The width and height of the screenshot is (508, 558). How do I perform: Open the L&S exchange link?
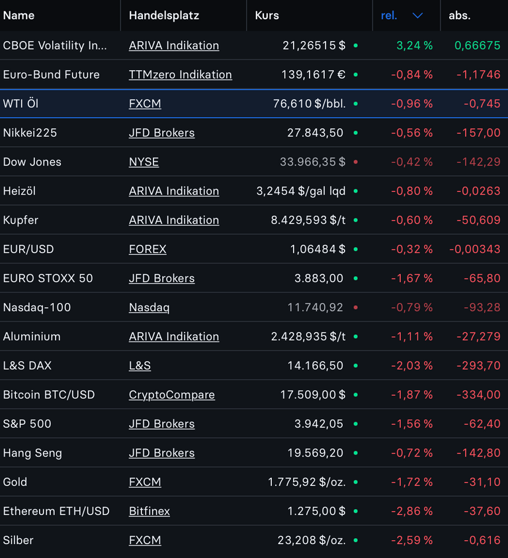(140, 365)
